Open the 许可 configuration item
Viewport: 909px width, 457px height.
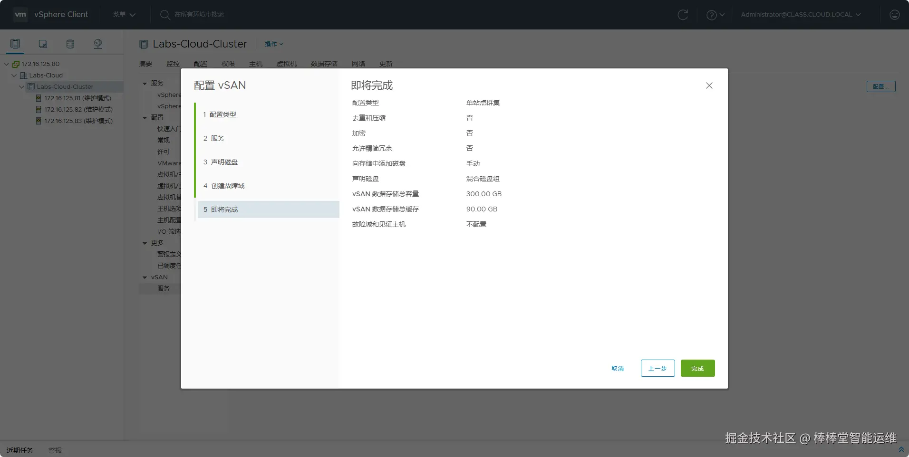click(164, 152)
